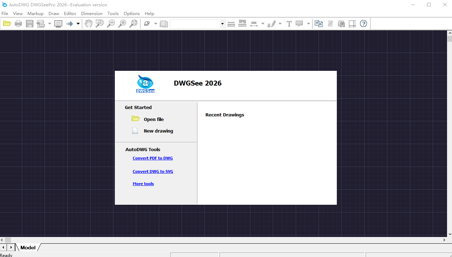Select the Pan hand tool
The width and height of the screenshot is (452, 257).
point(89,24)
